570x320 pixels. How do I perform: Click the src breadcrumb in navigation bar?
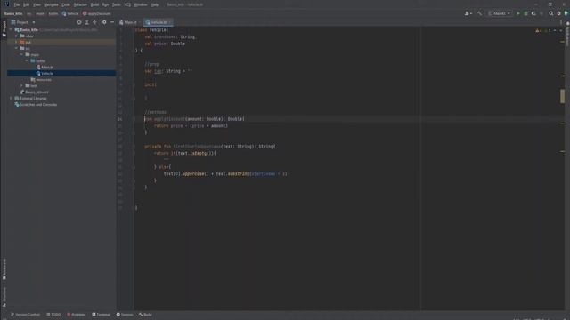pos(28,13)
